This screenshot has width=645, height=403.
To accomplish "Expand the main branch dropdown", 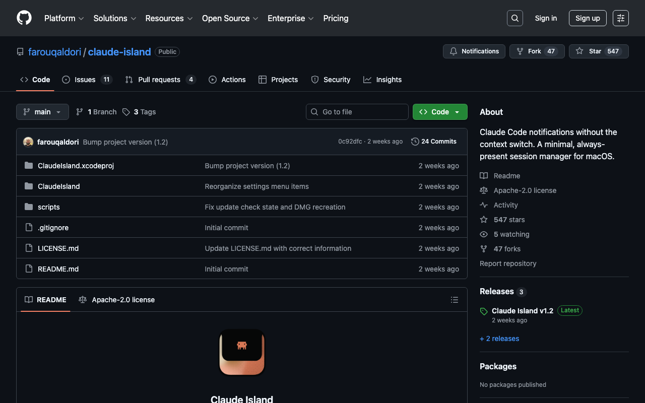I will (x=42, y=112).
